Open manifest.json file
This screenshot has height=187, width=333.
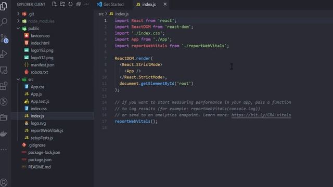[x=42, y=64]
